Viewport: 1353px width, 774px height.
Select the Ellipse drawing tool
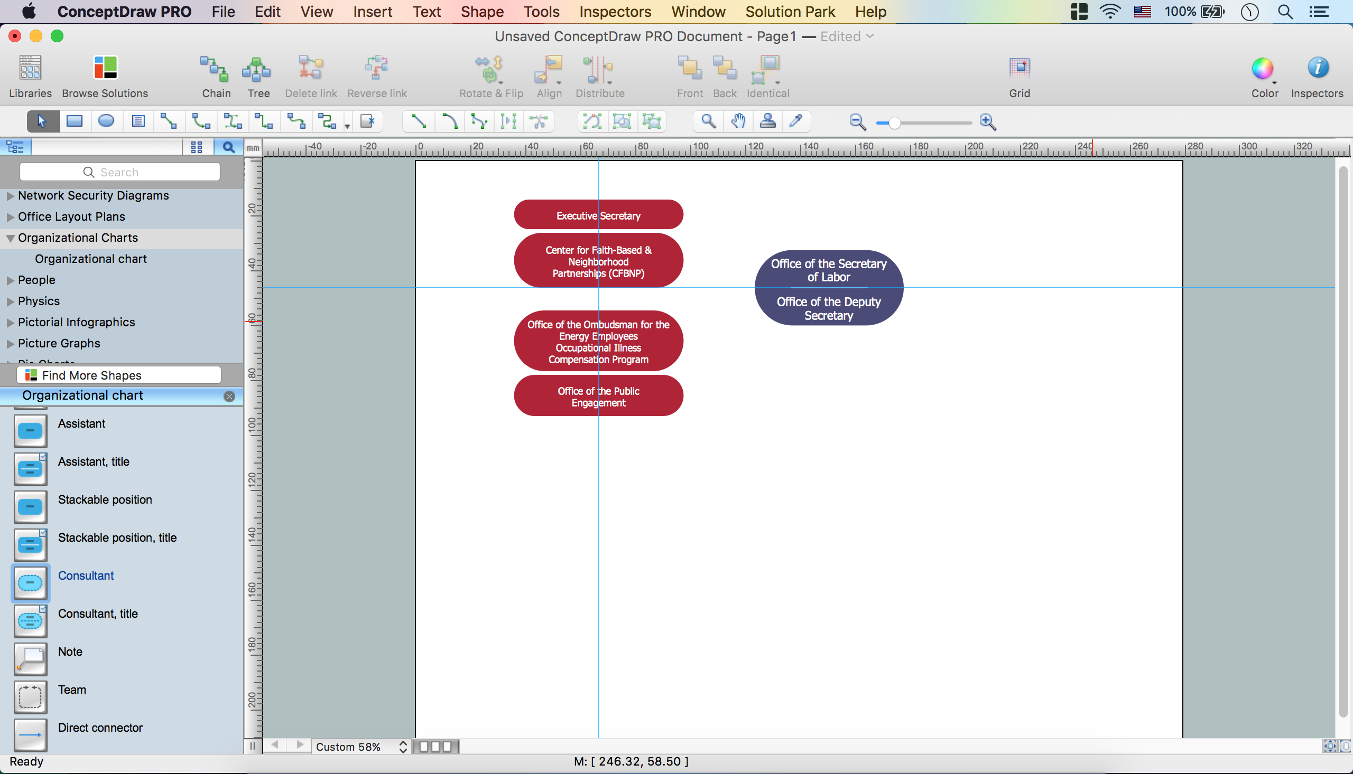106,121
